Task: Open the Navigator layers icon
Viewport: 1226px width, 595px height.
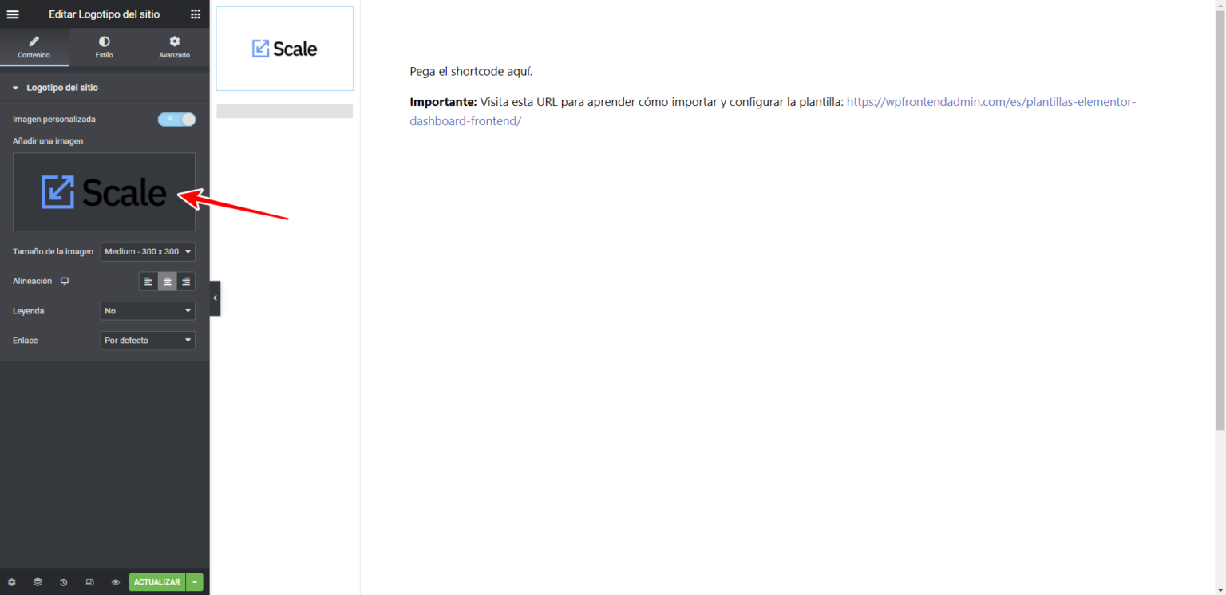Action: [x=38, y=582]
